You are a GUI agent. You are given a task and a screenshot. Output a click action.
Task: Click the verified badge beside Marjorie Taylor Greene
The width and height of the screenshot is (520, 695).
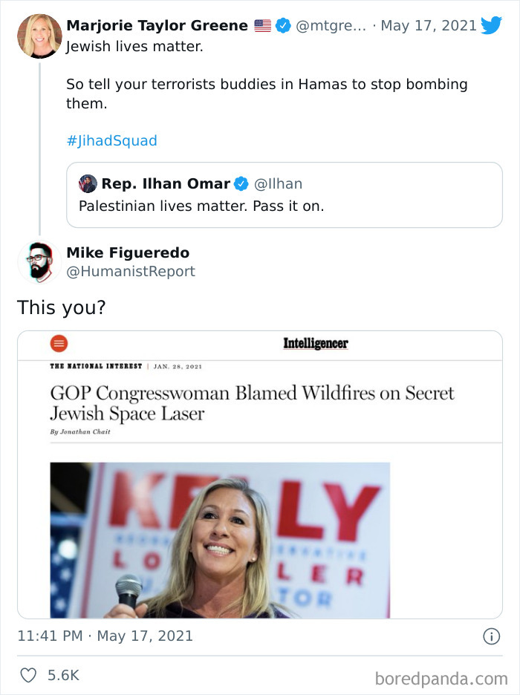point(283,26)
